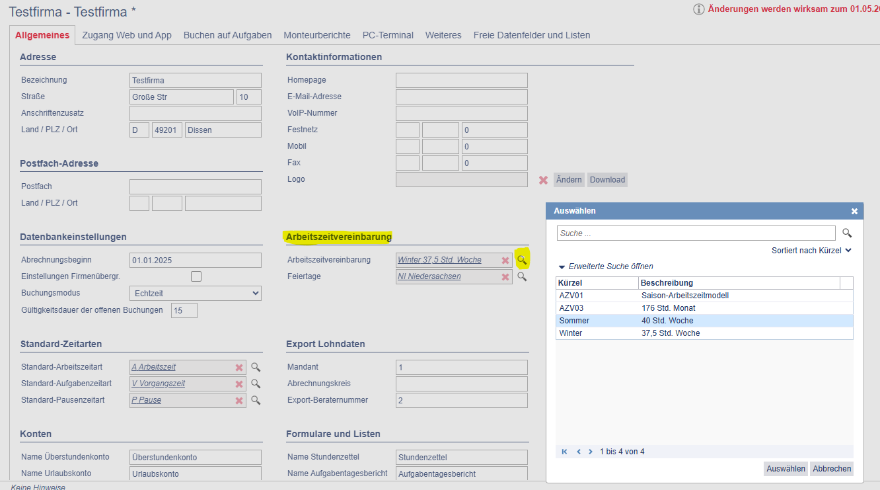This screenshot has height=490, width=880.
Task: Click Auswählen button in dialog
Action: pyautogui.click(x=786, y=469)
